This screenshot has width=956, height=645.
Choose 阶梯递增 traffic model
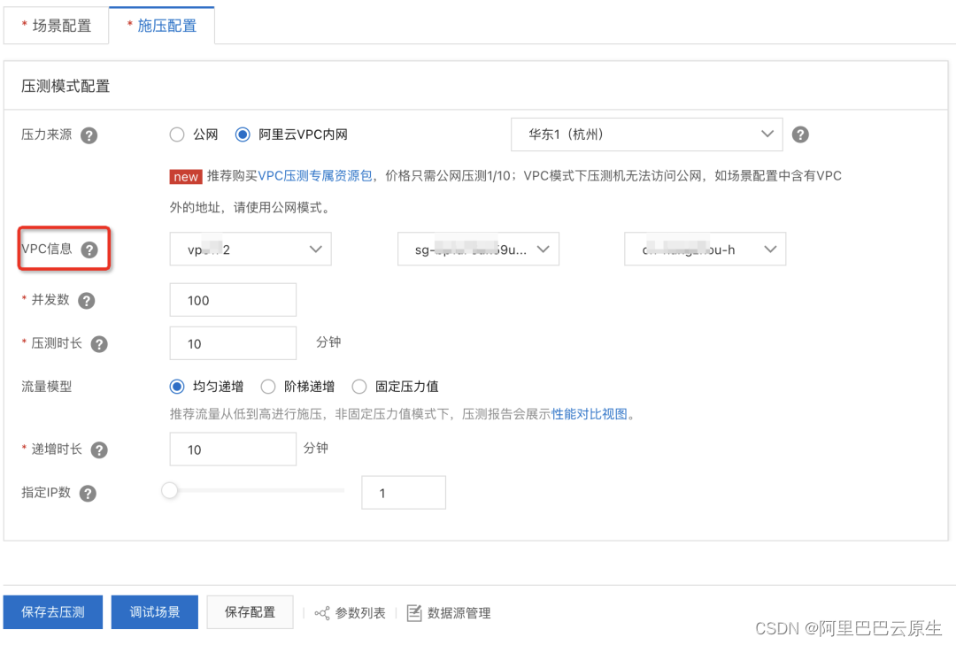268,386
